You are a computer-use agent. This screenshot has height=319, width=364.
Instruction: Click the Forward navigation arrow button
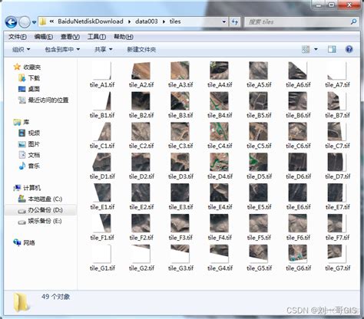(25, 22)
